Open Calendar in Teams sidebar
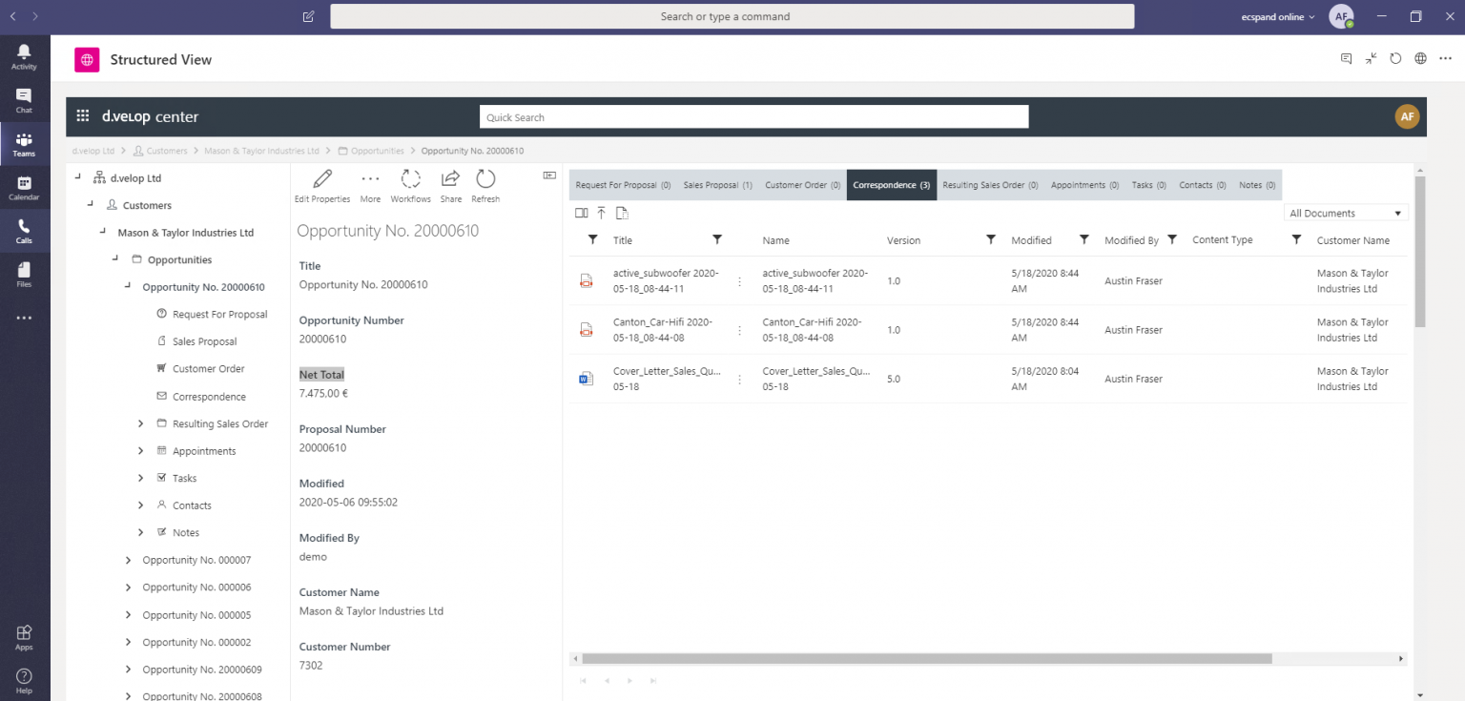Viewport: 1465px width, 701px height. coord(24,188)
